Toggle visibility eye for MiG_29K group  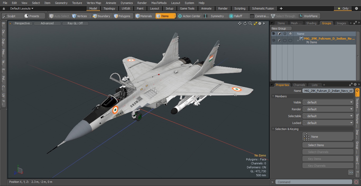pos(274,40)
